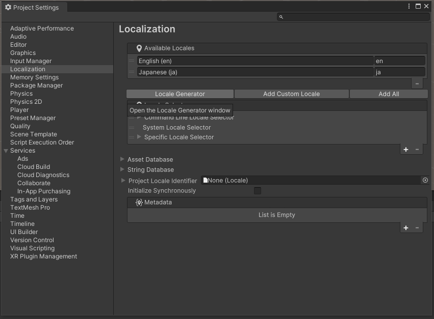Remove locale selector with minus button
Image resolution: width=434 pixels, height=319 pixels.
coord(417,150)
